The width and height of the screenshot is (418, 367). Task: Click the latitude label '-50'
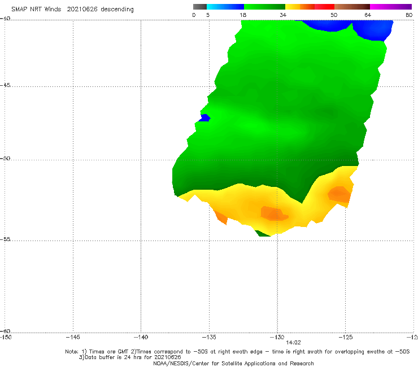[5, 158]
